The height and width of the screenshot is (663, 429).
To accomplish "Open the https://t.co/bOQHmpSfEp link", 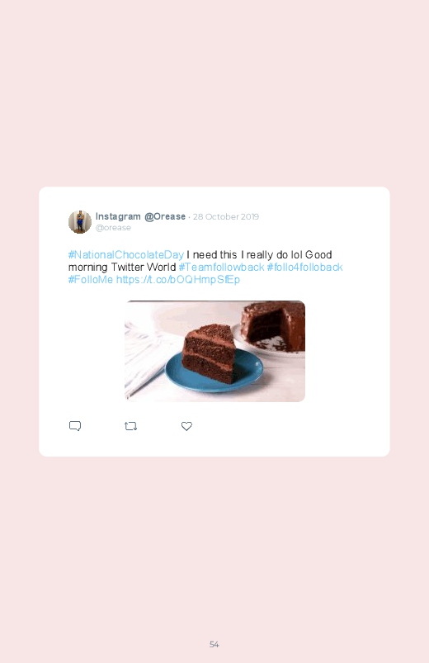I will pos(178,280).
